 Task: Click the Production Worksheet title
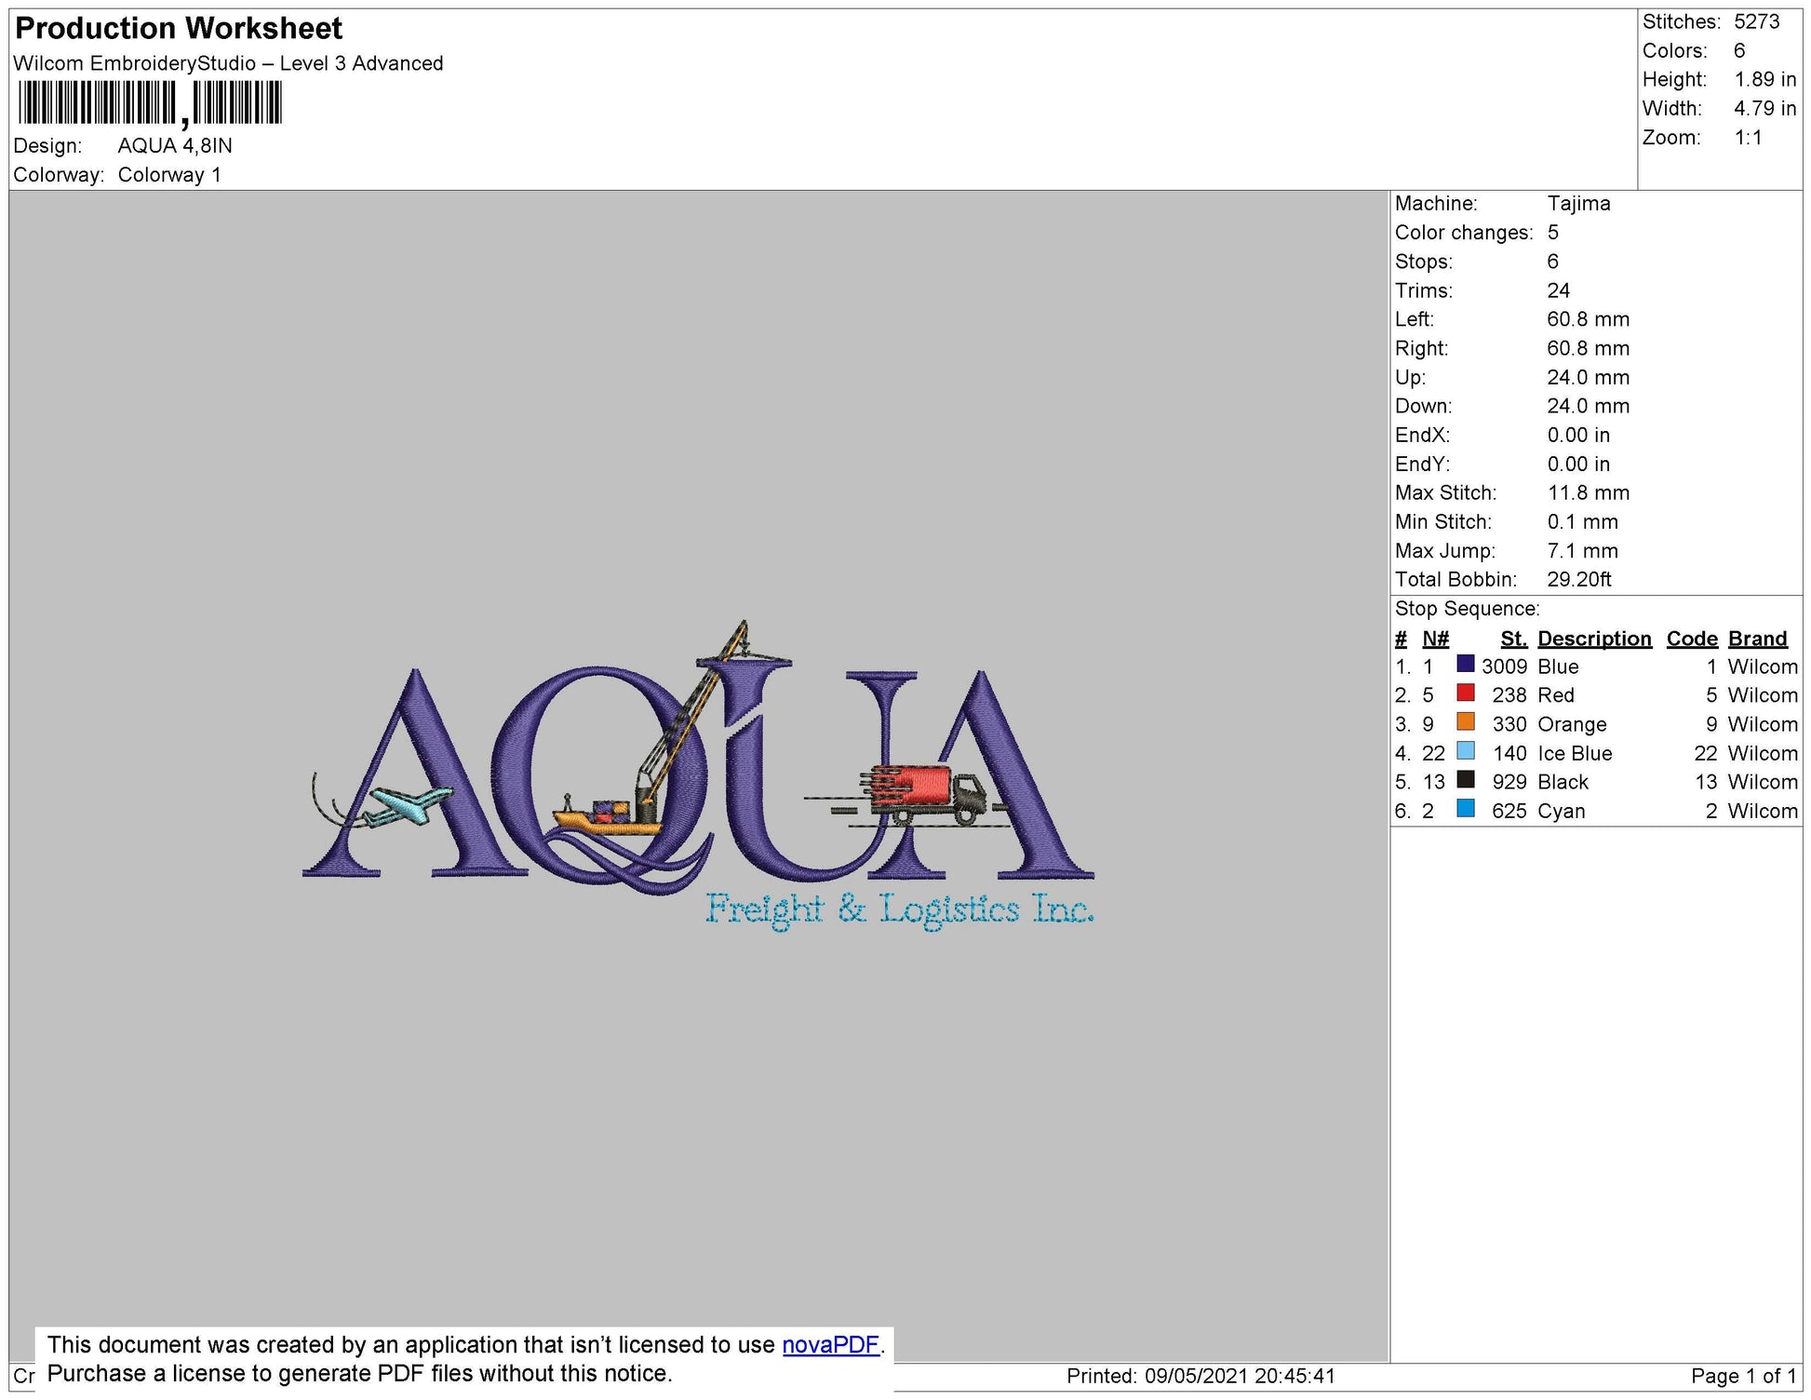(179, 28)
